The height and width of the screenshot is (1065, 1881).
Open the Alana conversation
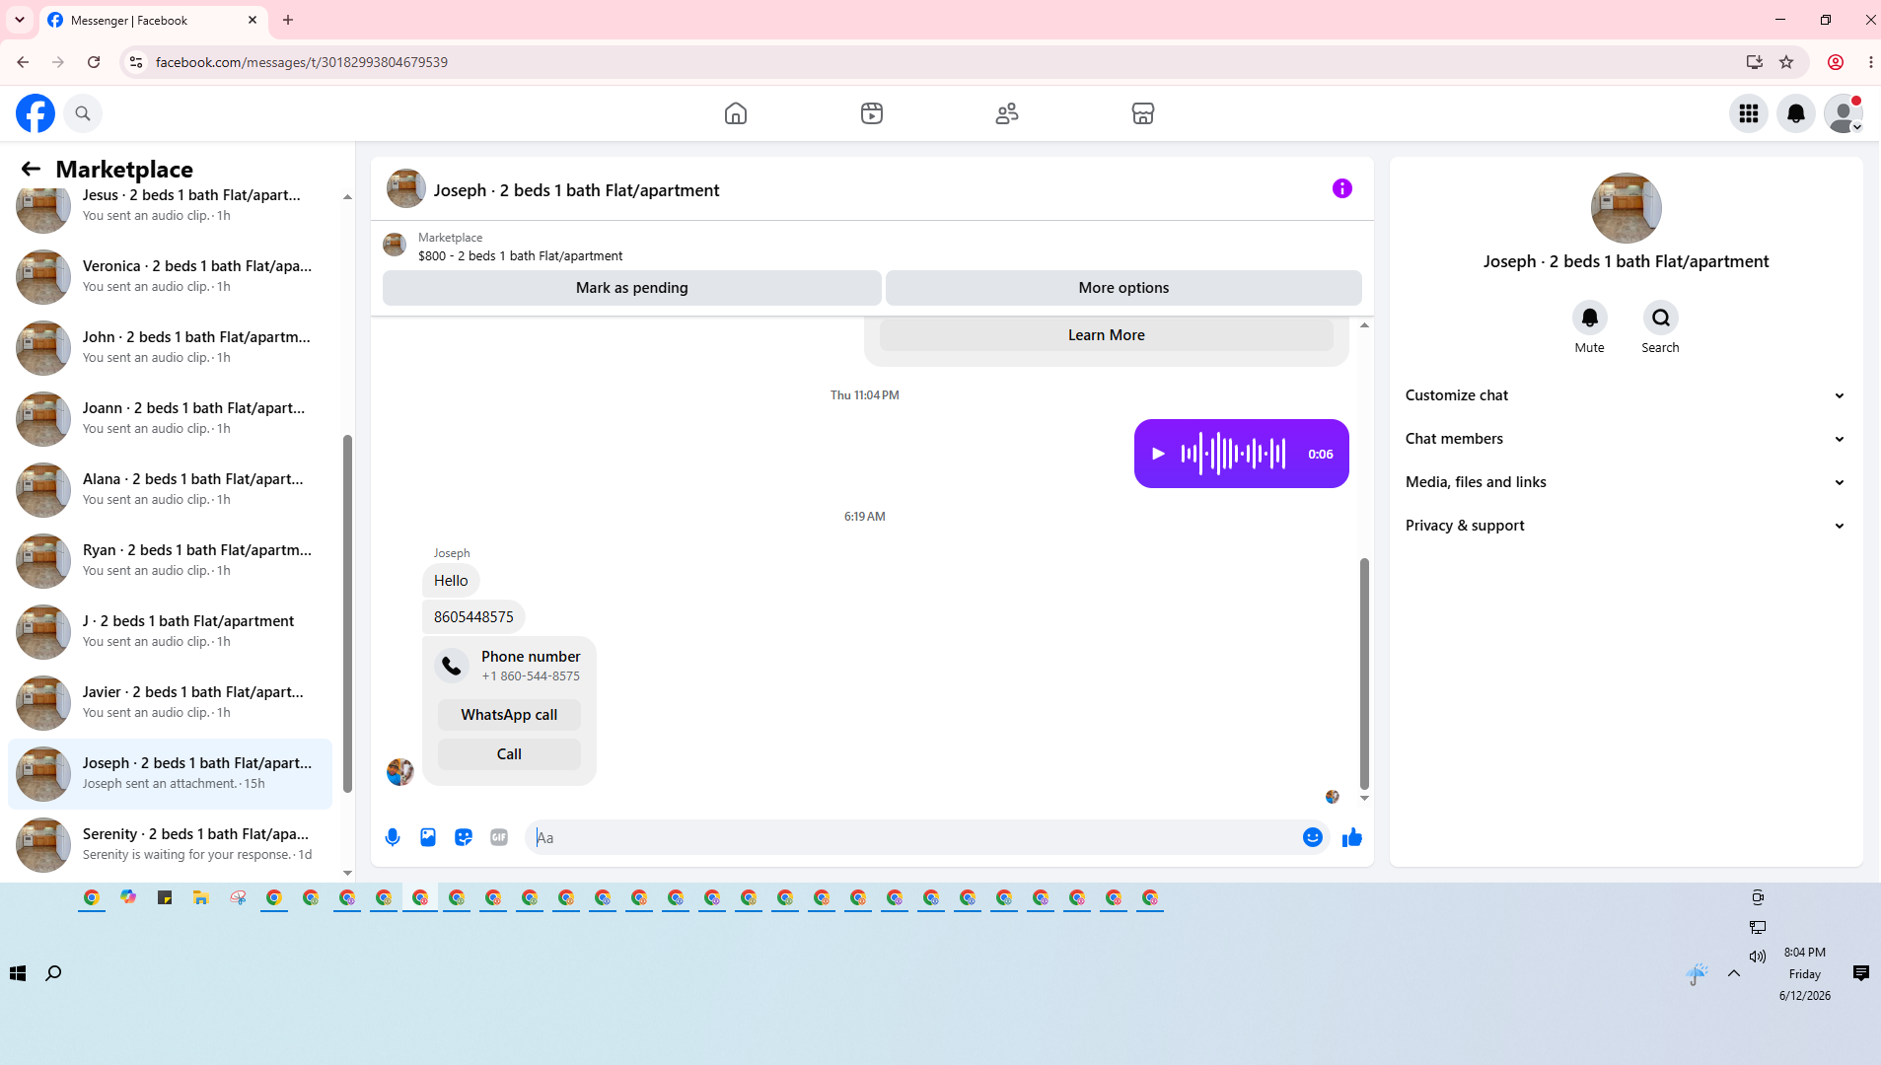171,489
